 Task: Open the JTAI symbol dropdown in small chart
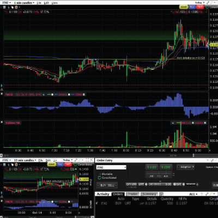(x=6, y=160)
